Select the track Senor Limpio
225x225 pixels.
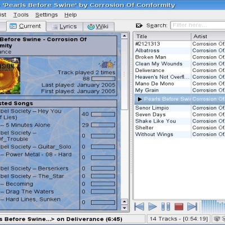179,108
